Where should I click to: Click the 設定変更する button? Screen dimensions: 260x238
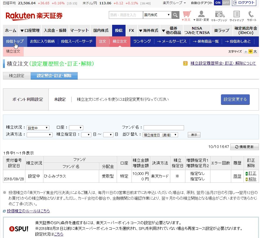tap(235, 99)
